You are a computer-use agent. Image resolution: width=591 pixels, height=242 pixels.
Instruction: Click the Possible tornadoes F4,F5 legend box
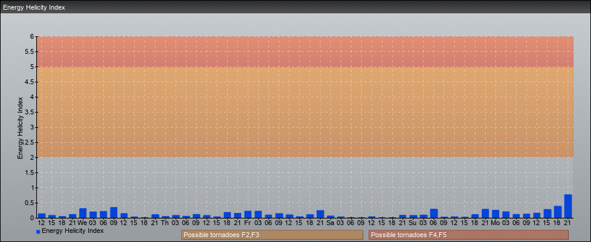(468, 235)
